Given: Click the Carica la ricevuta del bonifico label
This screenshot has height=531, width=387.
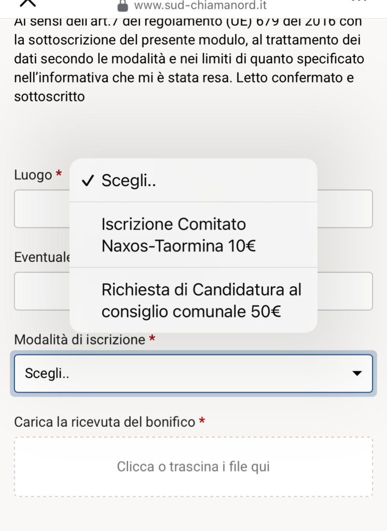Looking at the screenshot, I should [x=105, y=422].
